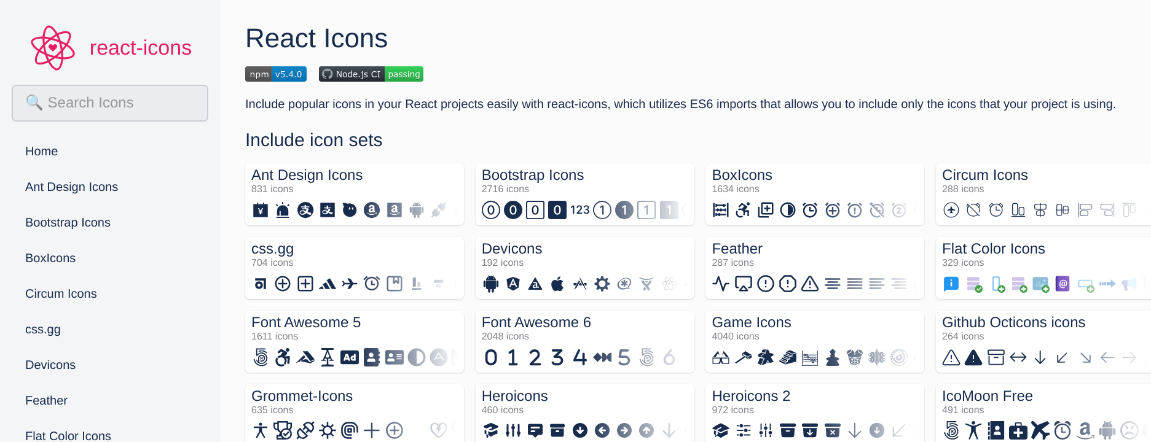Click the alarm clock icon in IcoMoon Free

[1063, 430]
